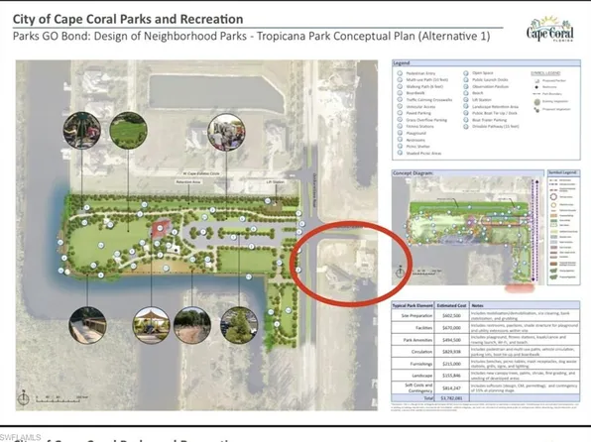Select the Pedestrian Entry legend marker
591x442 pixels.
400,73
